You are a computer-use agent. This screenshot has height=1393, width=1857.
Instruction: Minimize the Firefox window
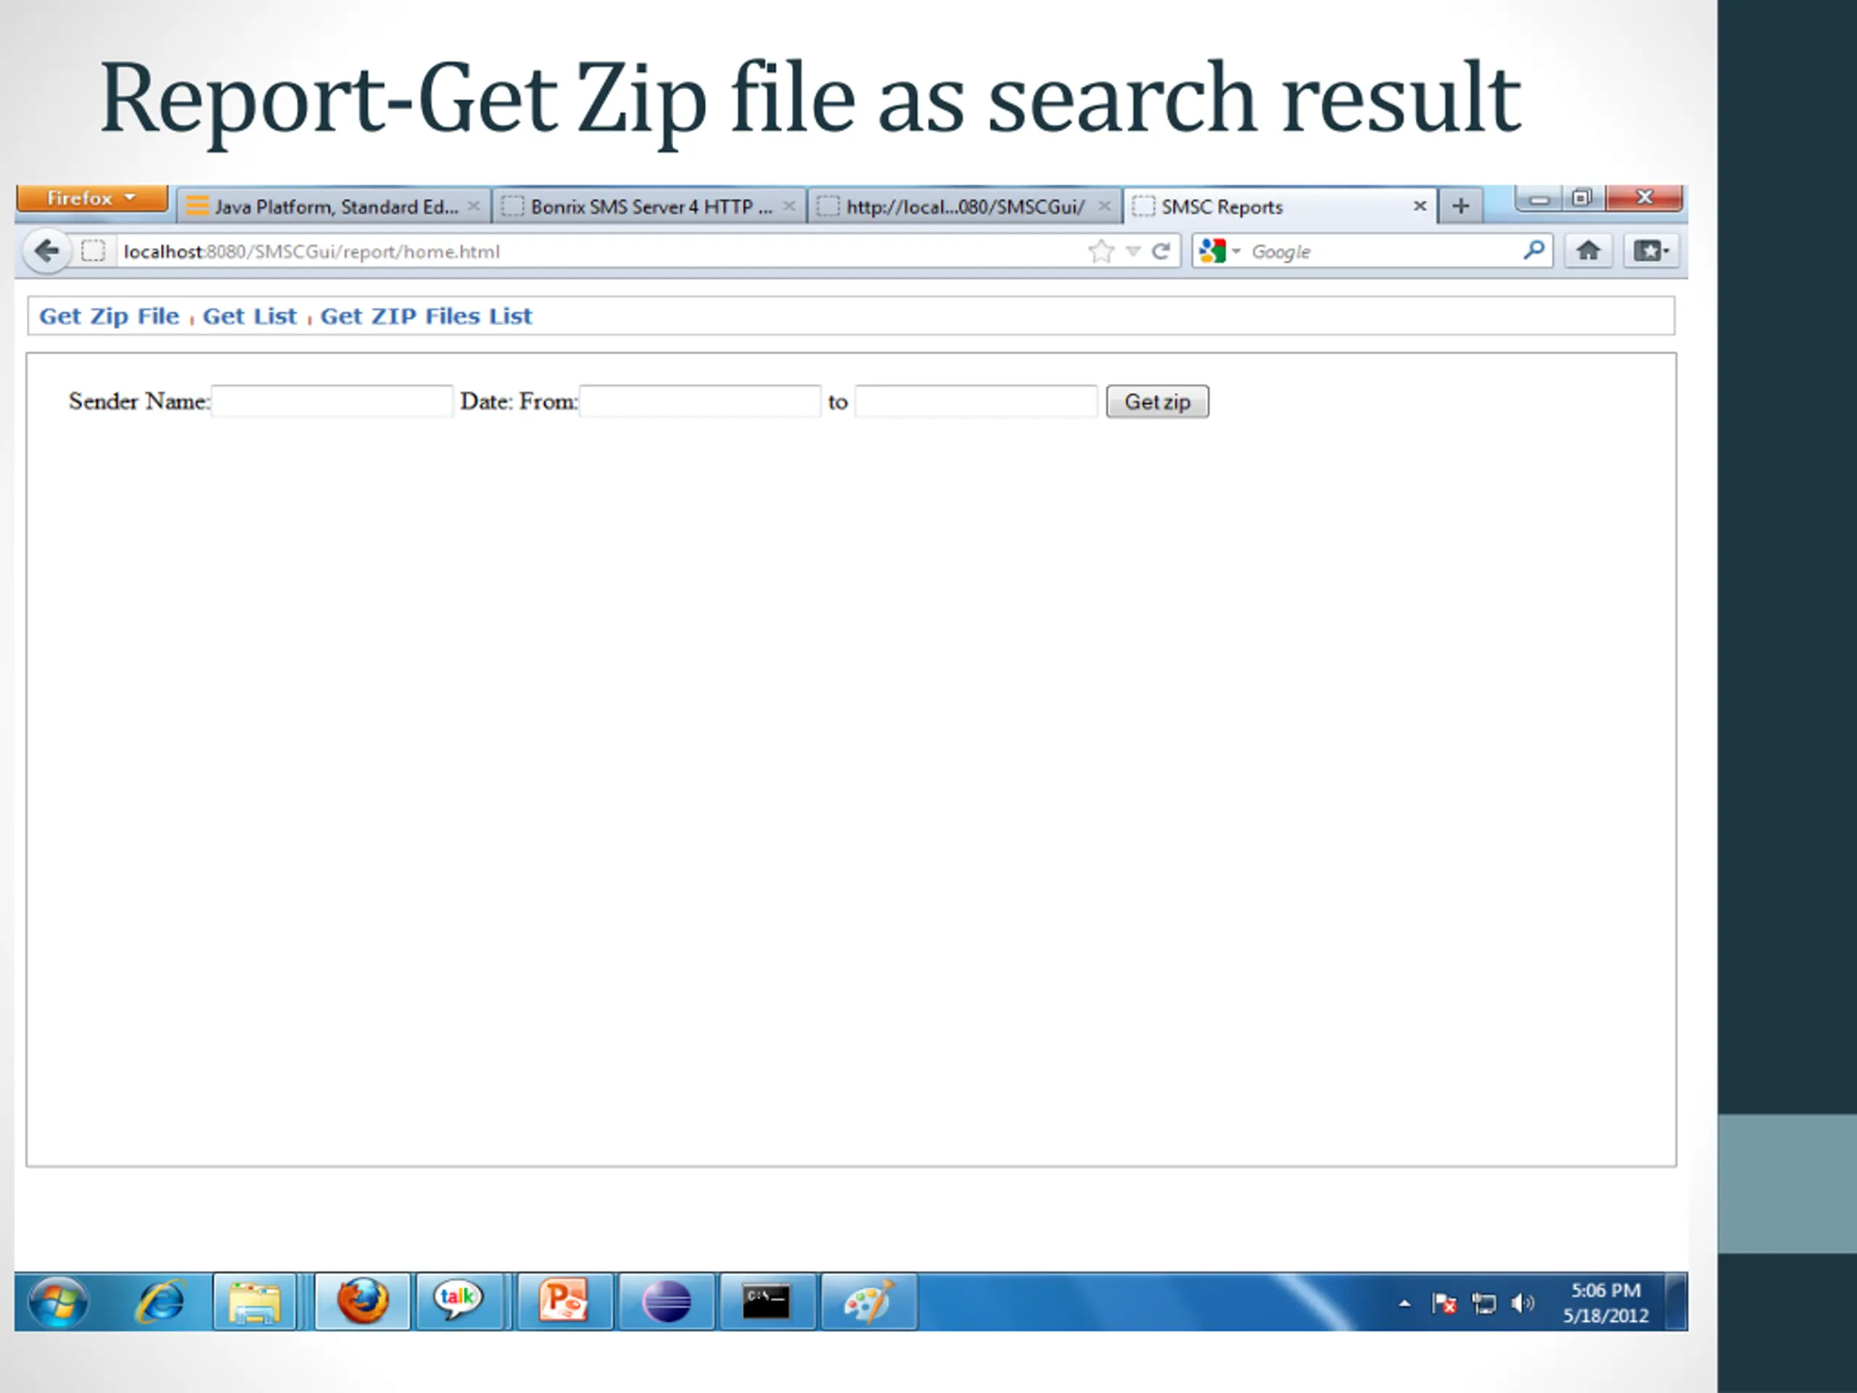pyautogui.click(x=1540, y=199)
